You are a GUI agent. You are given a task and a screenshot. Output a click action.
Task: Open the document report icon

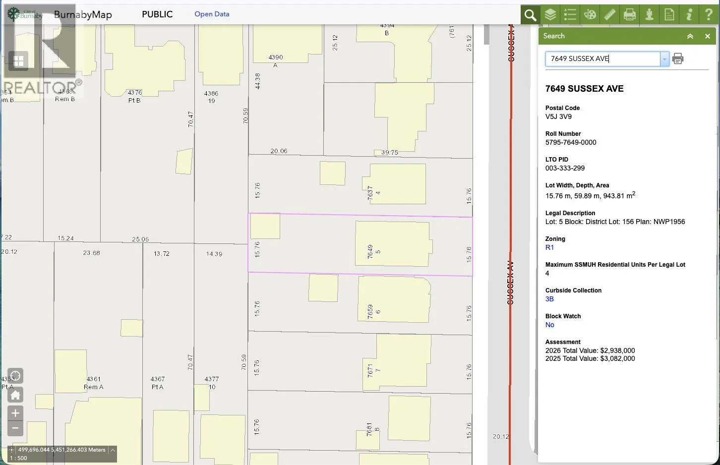(x=669, y=15)
